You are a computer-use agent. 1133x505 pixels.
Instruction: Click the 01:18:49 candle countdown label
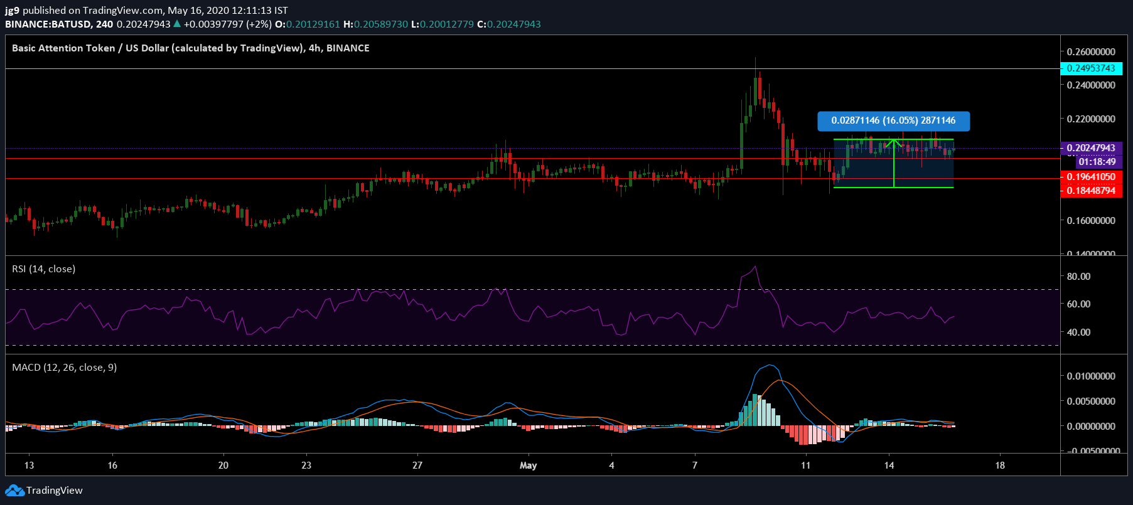1097,162
